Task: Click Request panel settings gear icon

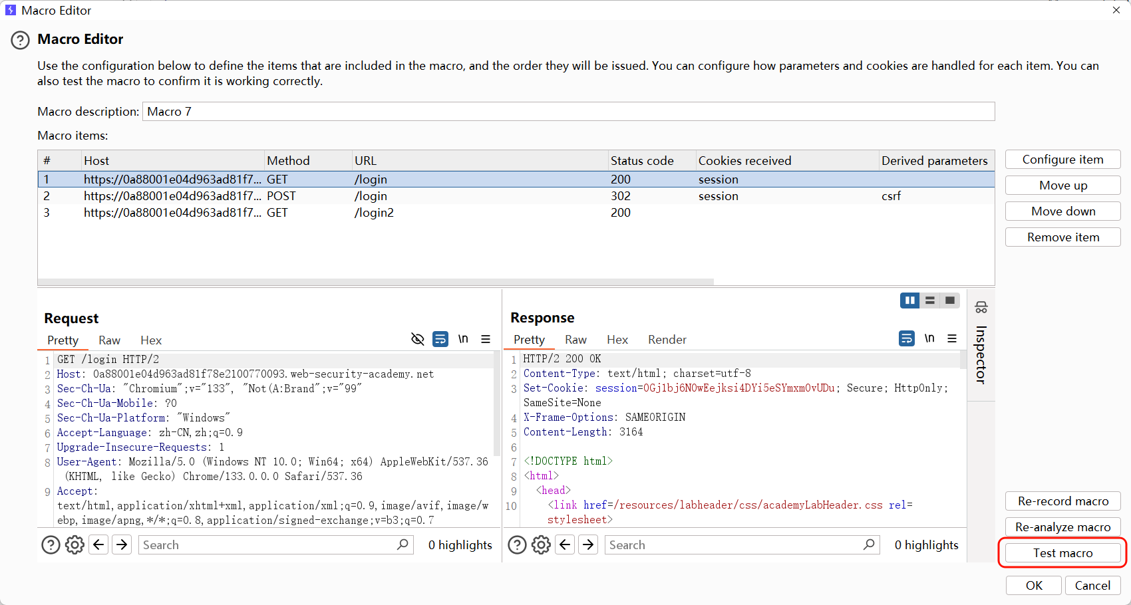Action: tap(75, 545)
